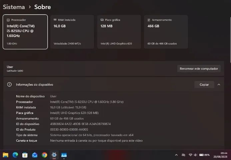This screenshot has height=160, width=231.
Task: Open File Explorer from the taskbar
Action: tap(6, 155)
